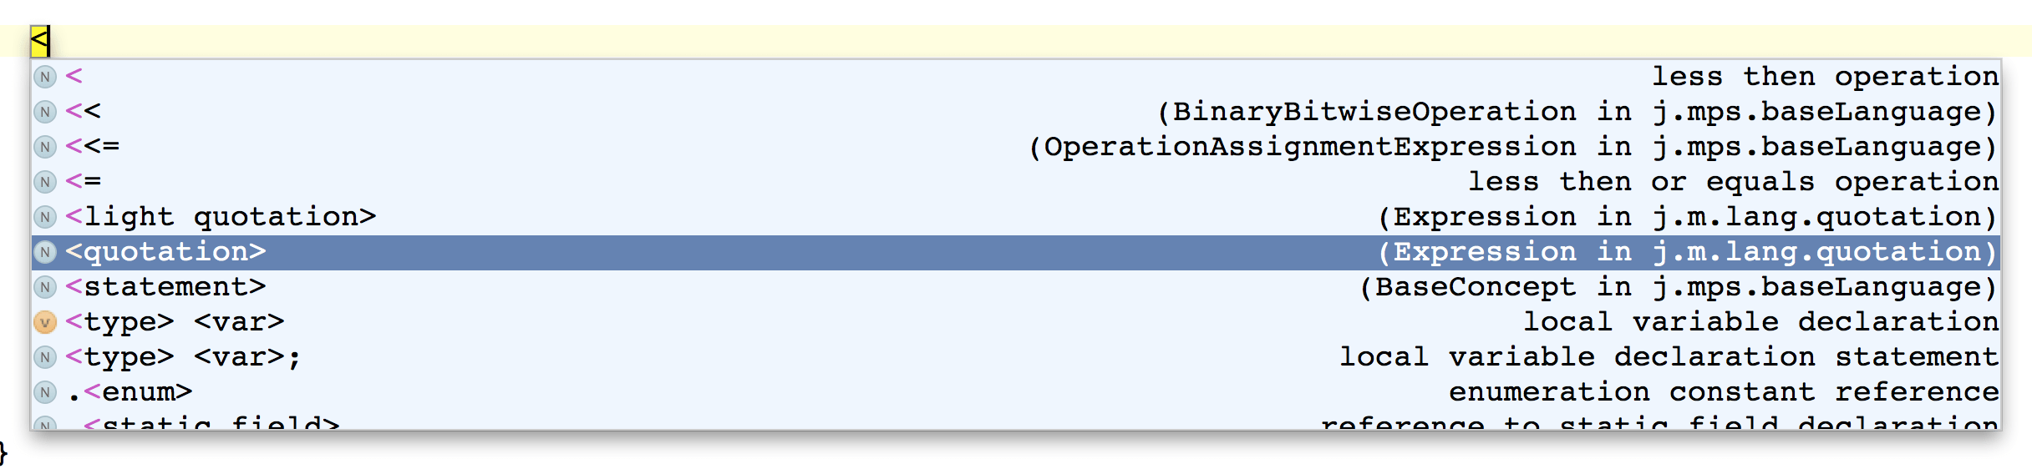
Task: Click the orange V variable icon
Action: click(x=45, y=322)
